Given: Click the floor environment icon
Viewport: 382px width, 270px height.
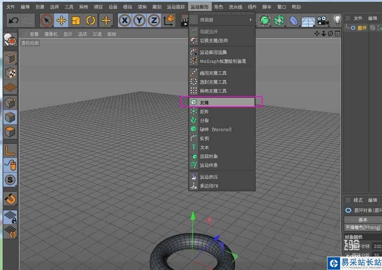Looking at the screenshot, I should pyautogui.click(x=308, y=21).
